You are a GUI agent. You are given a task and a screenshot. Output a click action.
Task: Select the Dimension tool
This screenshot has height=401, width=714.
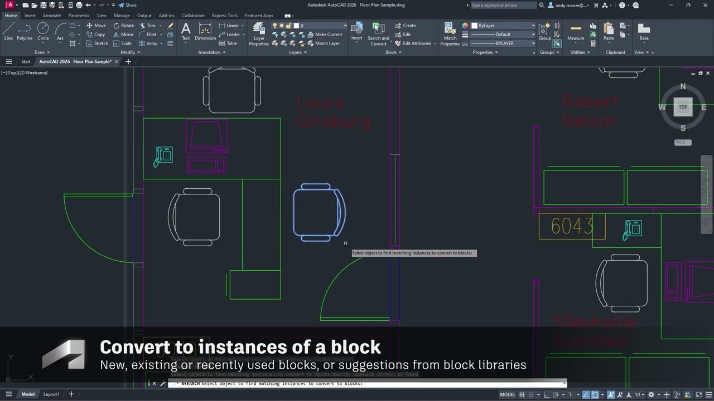tap(205, 31)
